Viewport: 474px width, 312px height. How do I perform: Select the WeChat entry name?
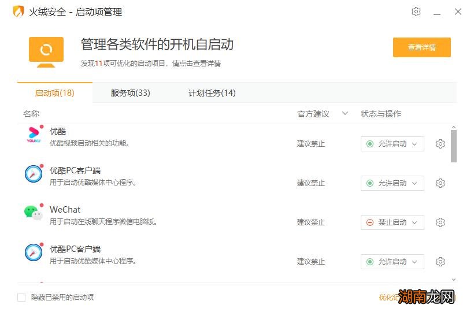coord(65,210)
